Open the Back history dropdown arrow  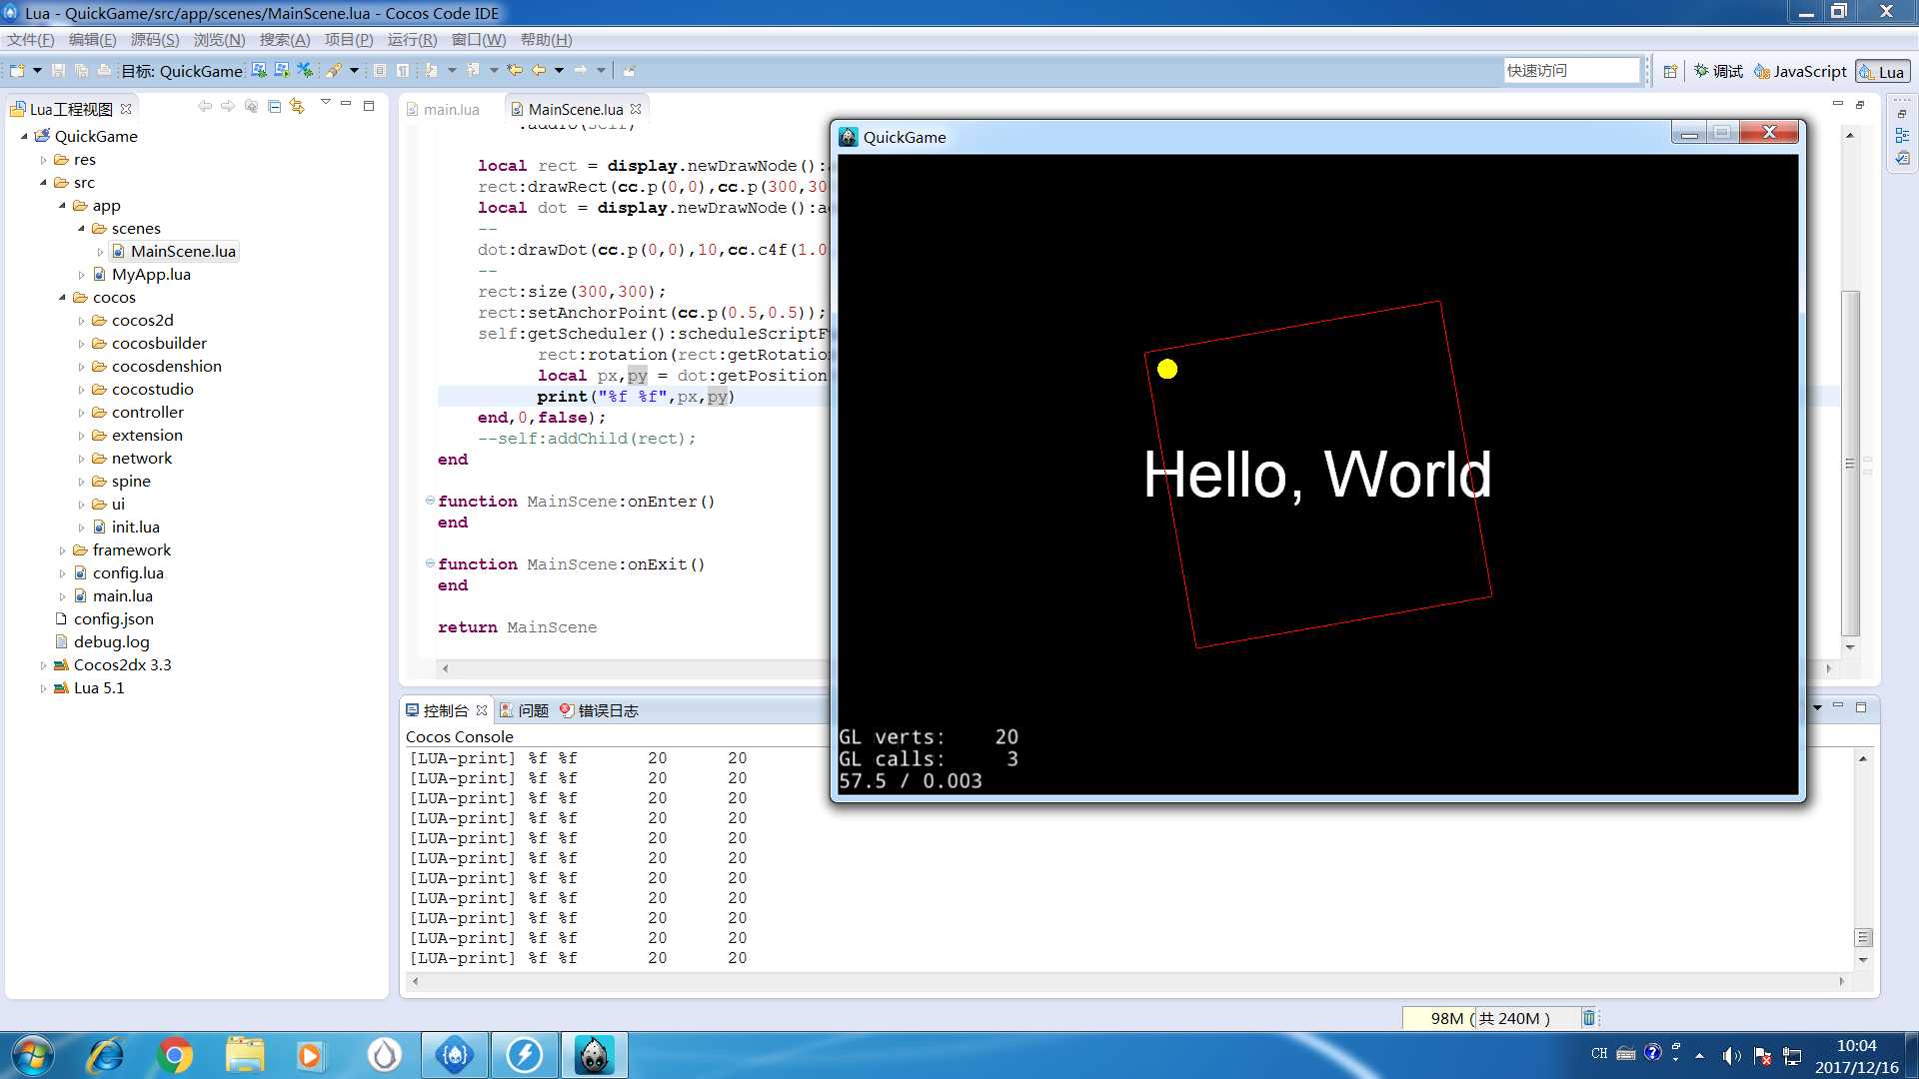pyautogui.click(x=559, y=71)
